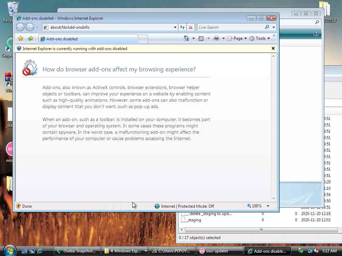Screen dimensions: 342x256
Task: Click the red Stop loading icon
Action: [191, 27]
